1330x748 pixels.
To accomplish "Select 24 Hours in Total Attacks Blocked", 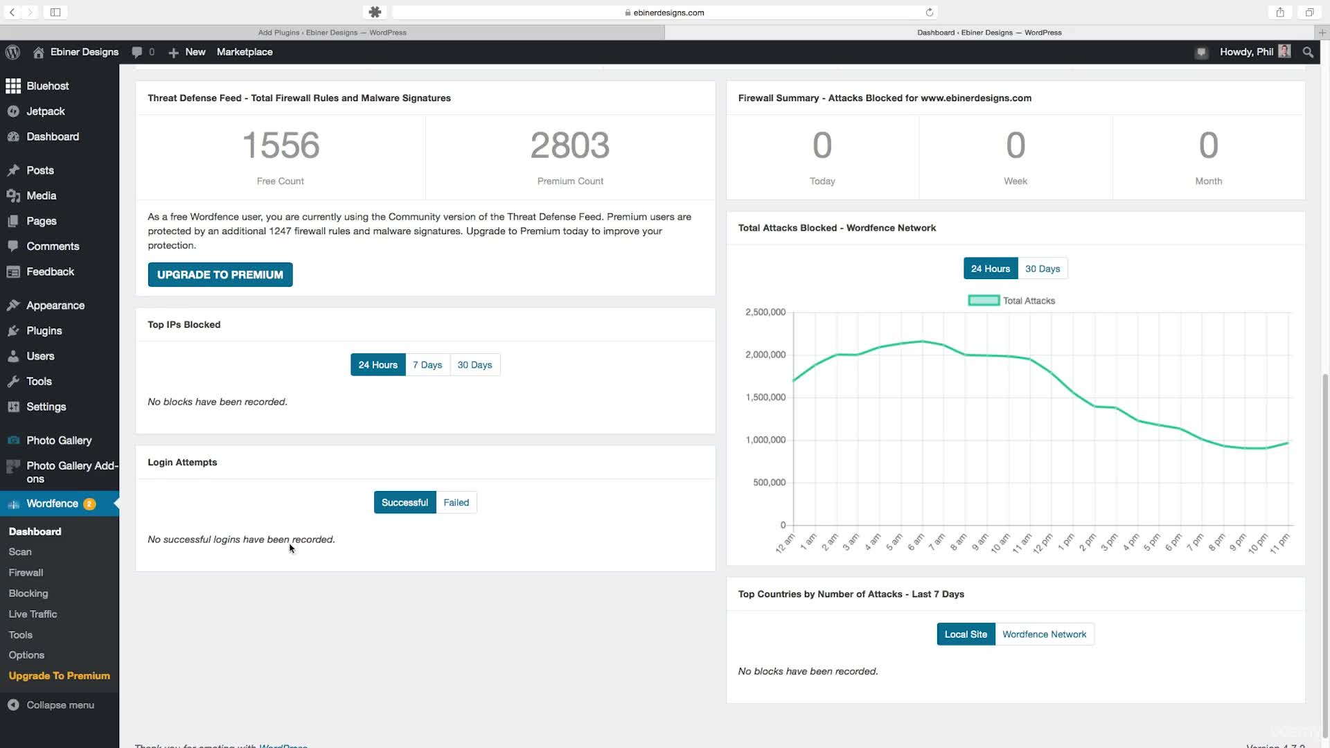I will tap(990, 269).
